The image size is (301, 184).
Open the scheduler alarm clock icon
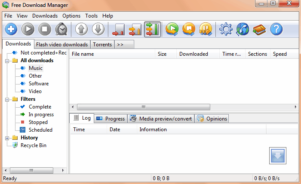coord(61,29)
